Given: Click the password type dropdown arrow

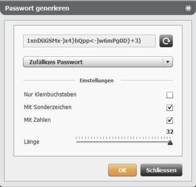Looking at the screenshot, I should [168, 62].
